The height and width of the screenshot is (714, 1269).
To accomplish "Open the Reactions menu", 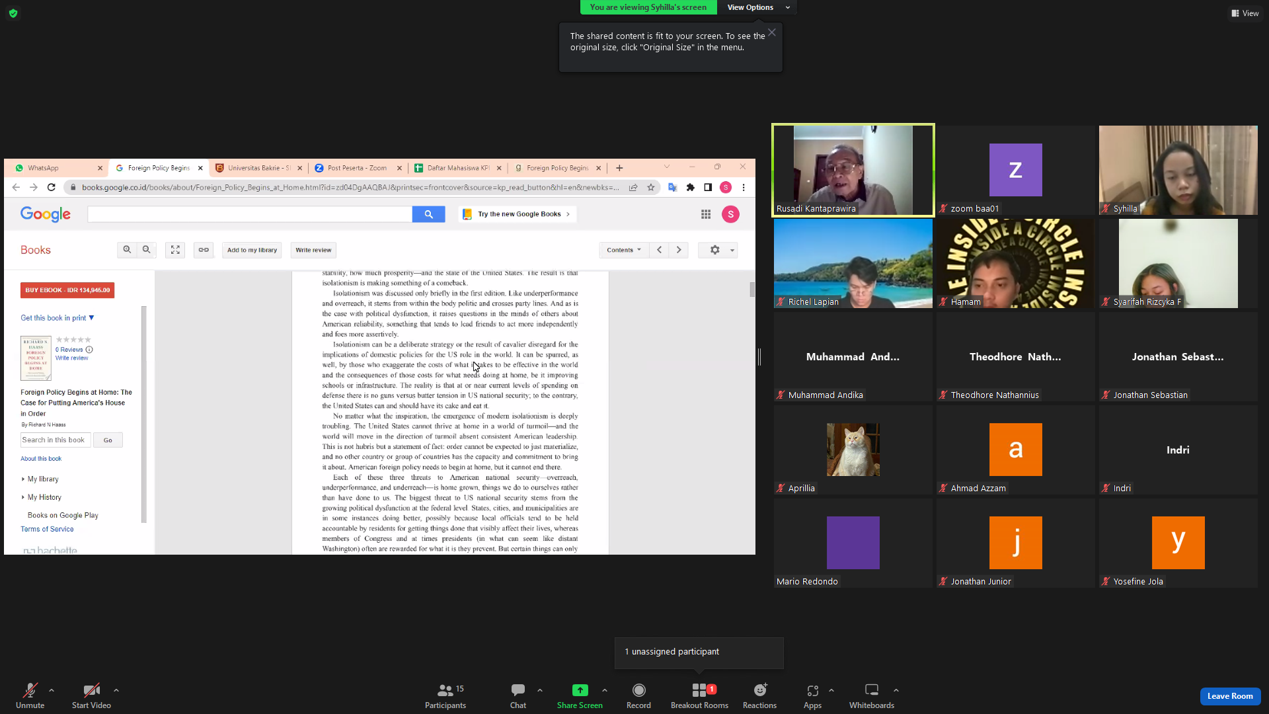I will [x=759, y=695].
